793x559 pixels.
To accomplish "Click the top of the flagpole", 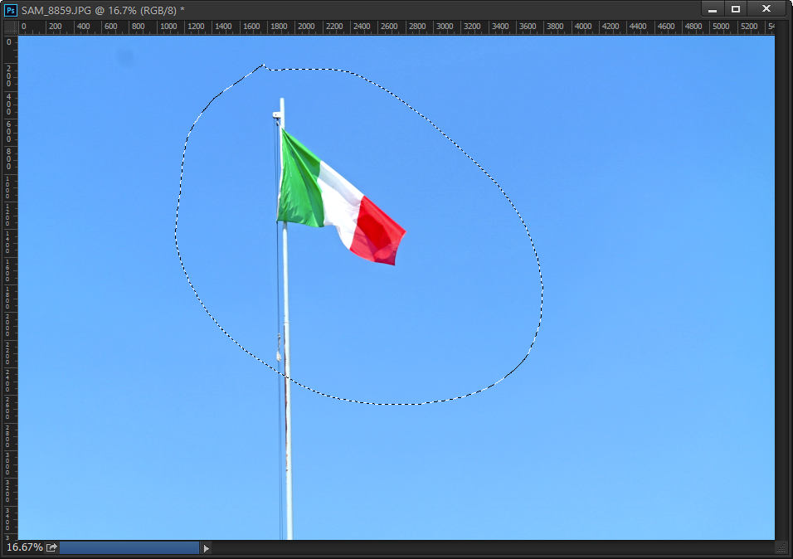I will coord(281,103).
